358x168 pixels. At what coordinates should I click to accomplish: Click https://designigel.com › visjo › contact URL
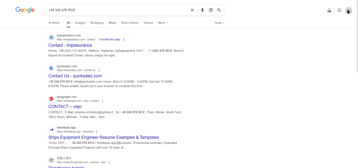[x=78, y=101]
